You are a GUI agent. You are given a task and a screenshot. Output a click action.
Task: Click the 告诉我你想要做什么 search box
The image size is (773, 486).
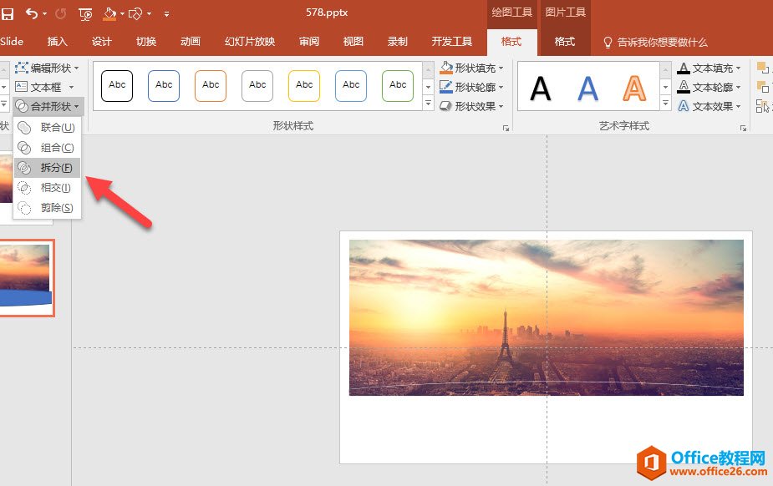point(662,42)
